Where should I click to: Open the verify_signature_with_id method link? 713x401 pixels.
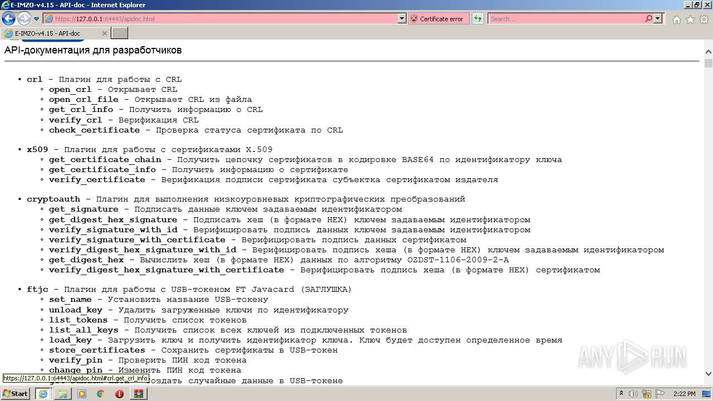[x=113, y=229]
